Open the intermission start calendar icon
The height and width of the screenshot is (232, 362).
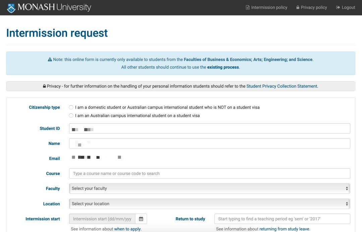pos(141,219)
